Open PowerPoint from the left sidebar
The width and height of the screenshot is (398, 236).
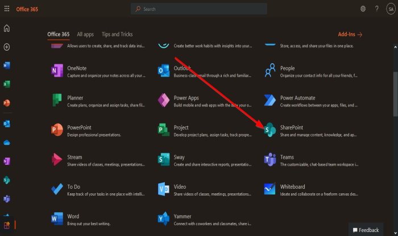(x=7, y=103)
